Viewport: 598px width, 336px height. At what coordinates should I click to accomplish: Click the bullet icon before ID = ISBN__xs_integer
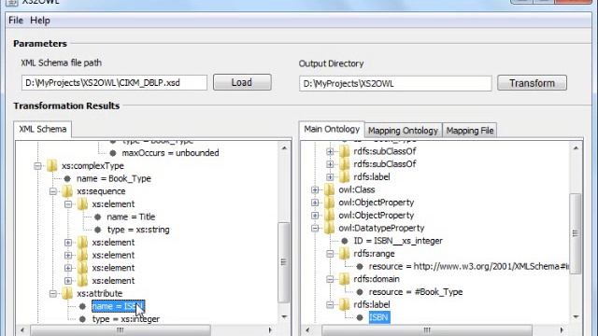tap(345, 241)
